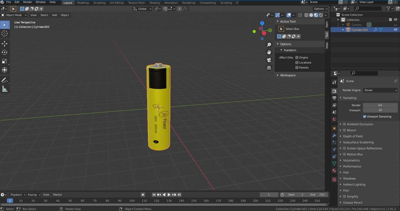Jump to end frame button
Screen dimensions: 400x211
(x=179, y=195)
